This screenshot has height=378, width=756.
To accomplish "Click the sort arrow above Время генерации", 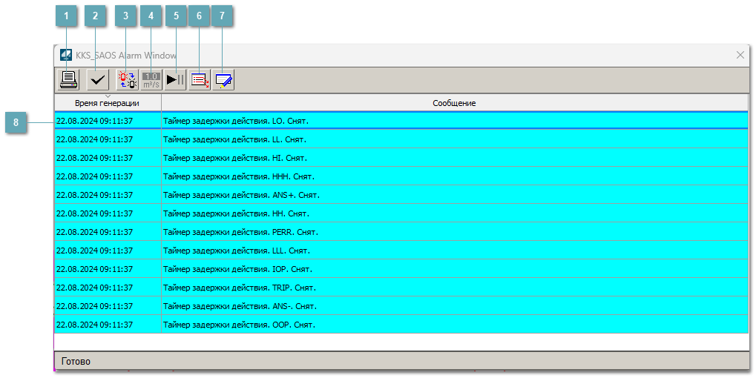I will [108, 96].
